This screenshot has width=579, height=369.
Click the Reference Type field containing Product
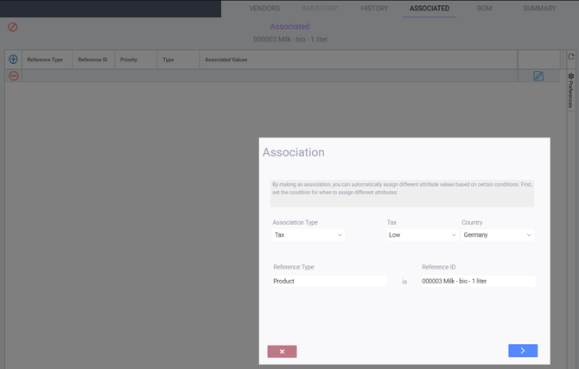(x=328, y=281)
